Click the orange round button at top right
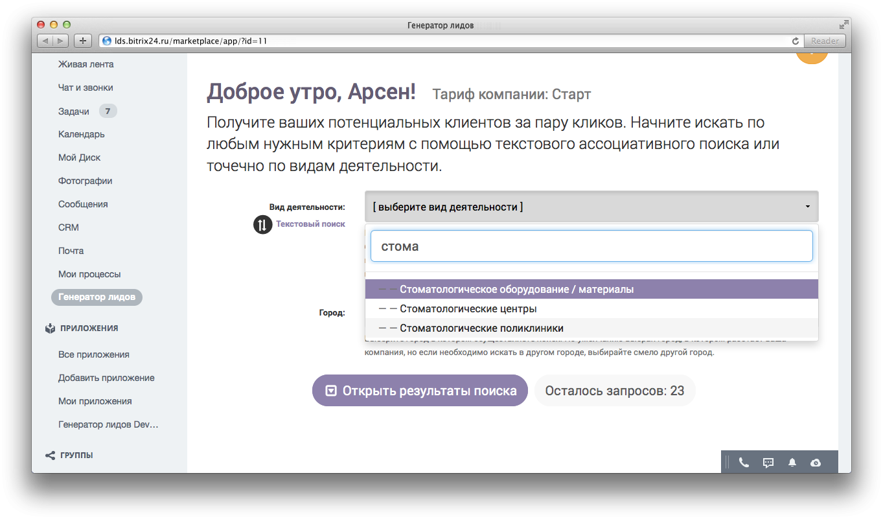The width and height of the screenshot is (883, 519). click(812, 58)
